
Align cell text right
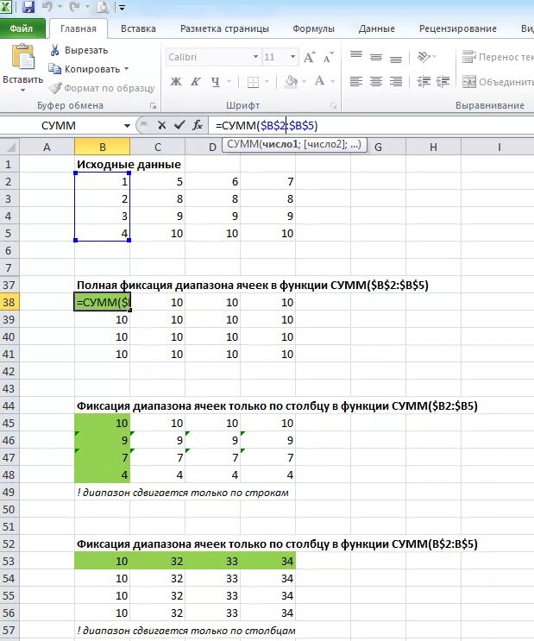click(396, 82)
